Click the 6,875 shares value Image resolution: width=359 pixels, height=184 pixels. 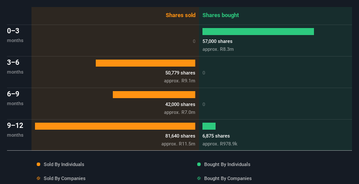(x=216, y=136)
